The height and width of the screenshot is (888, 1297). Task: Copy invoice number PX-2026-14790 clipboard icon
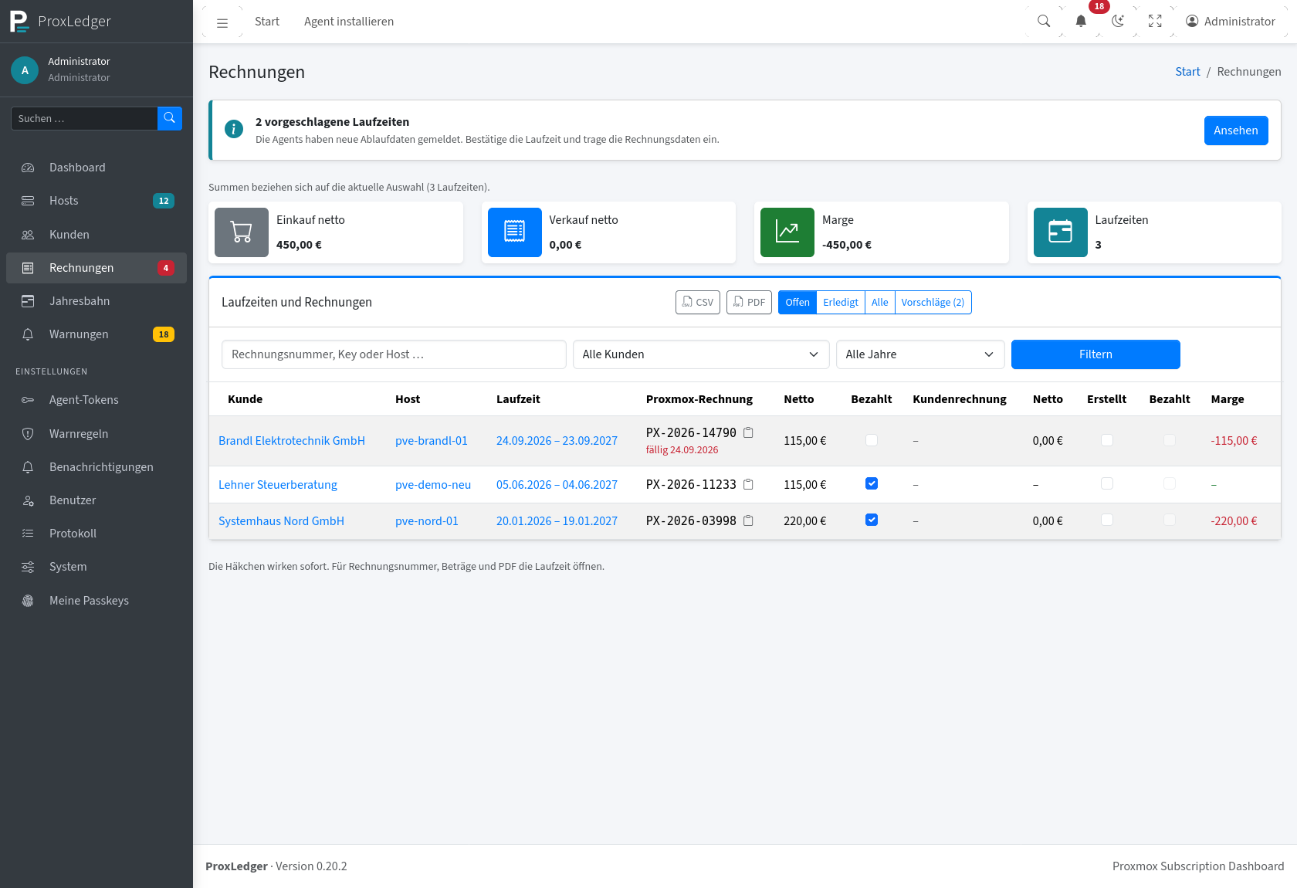coord(748,433)
